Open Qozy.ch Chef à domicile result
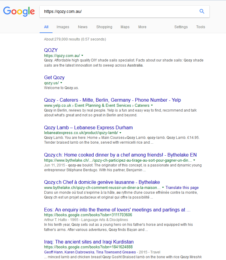 pos(102,182)
